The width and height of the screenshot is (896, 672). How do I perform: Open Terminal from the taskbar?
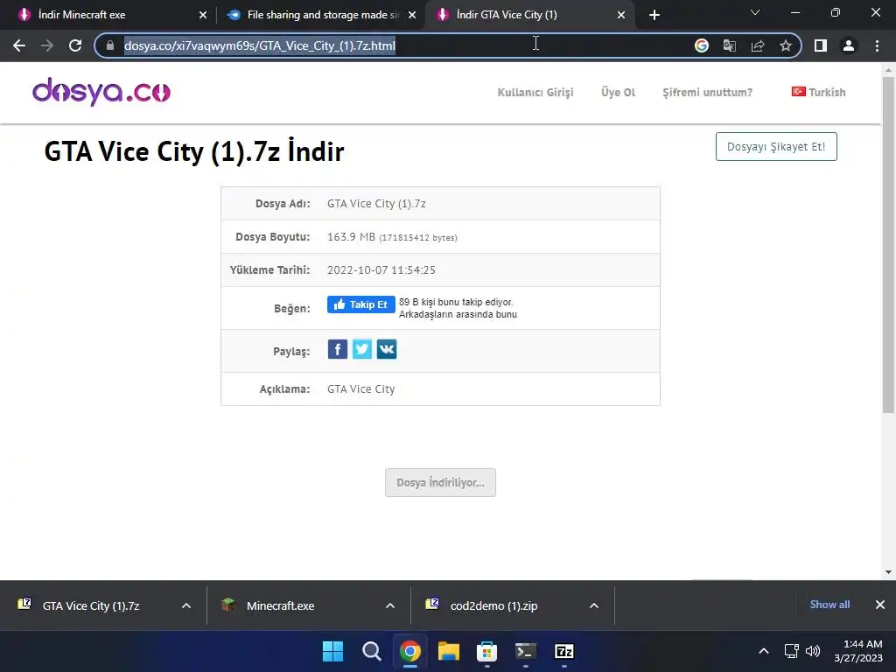526,651
